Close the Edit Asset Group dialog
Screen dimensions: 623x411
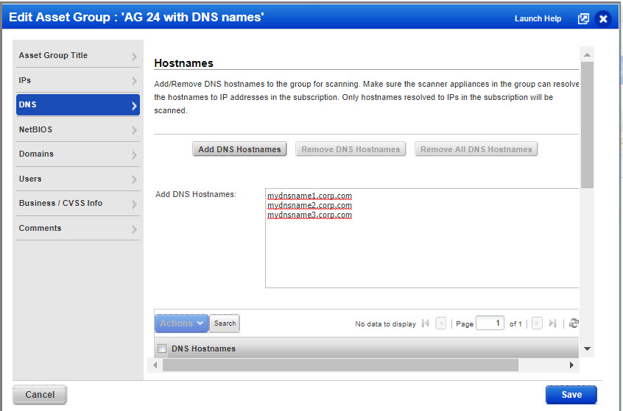click(x=602, y=18)
